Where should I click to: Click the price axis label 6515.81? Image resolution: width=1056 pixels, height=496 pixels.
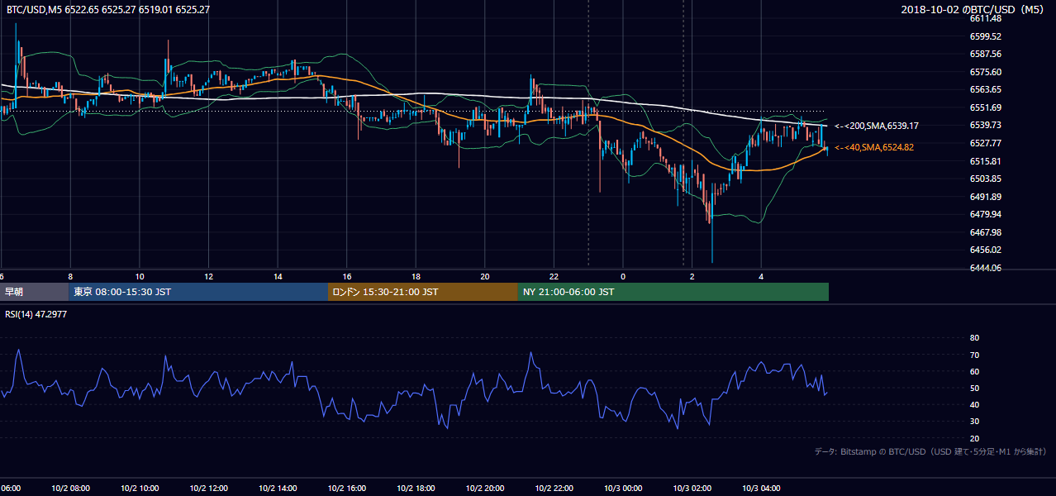tap(986, 161)
